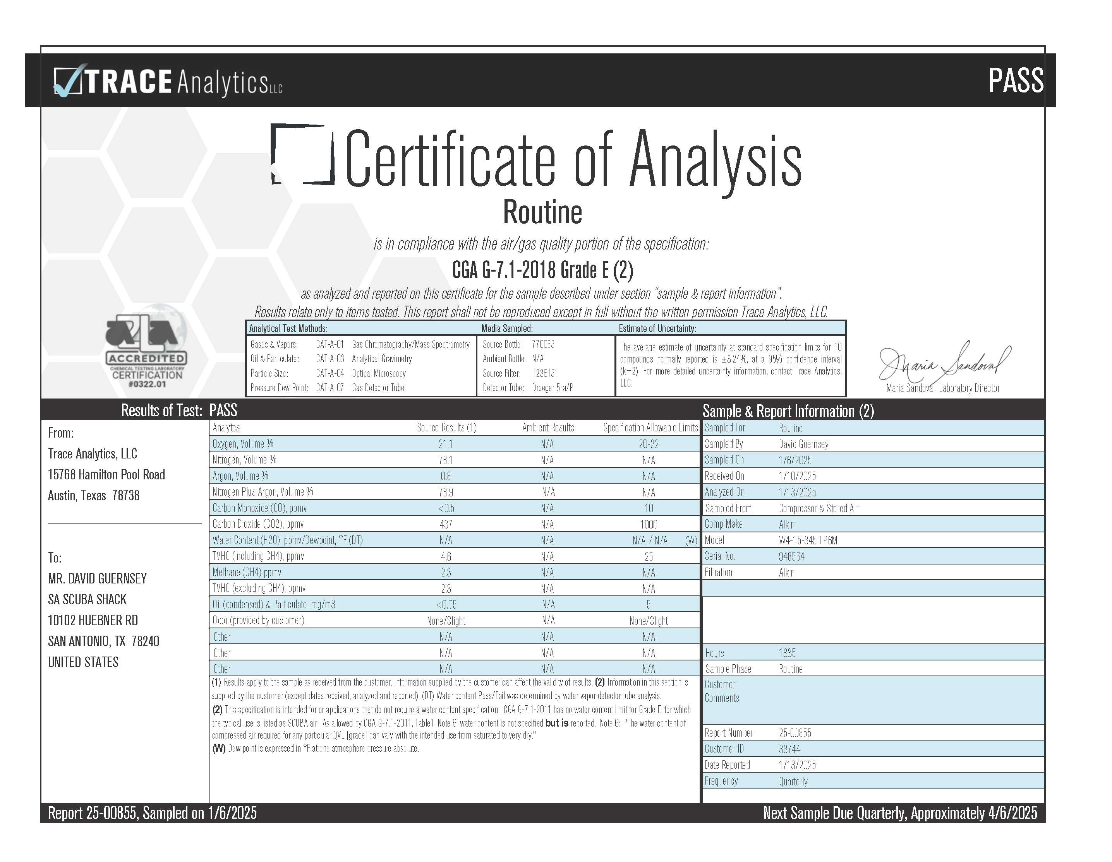Viewport: 1112px width, 862px height.
Task: Click the Oil & Particulate result <0.05
Action: pyautogui.click(x=446, y=605)
